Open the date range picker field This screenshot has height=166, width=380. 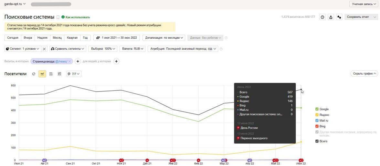[117, 38]
